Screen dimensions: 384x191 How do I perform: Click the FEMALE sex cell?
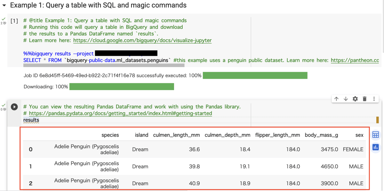coord(353,149)
